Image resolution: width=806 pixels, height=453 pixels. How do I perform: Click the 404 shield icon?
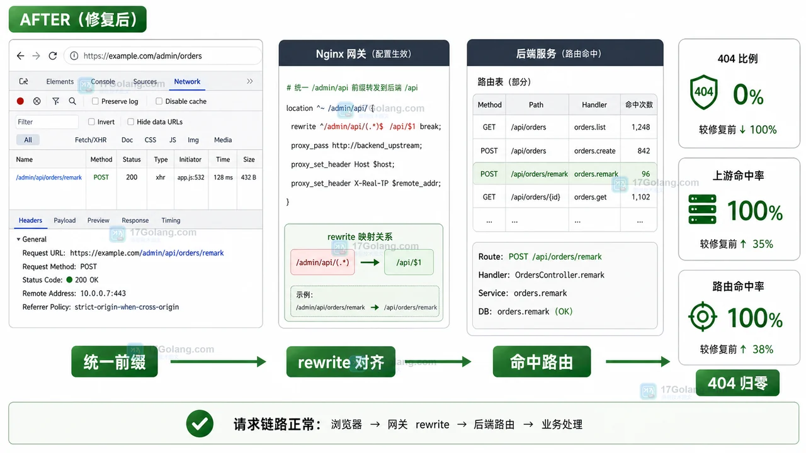(x=703, y=92)
